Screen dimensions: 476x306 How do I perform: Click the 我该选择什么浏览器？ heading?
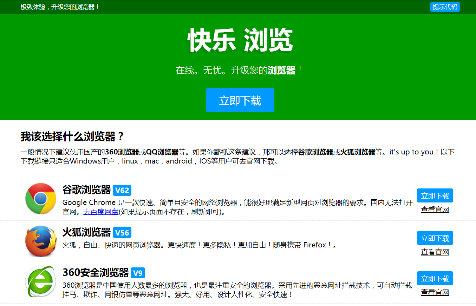tap(72, 137)
